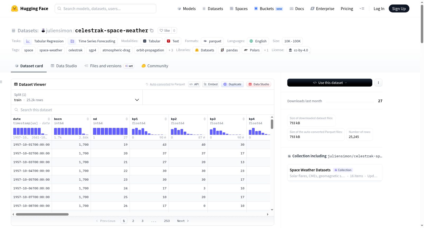Click the Duplicate button
Image resolution: width=424 pixels, height=228 pixels.
[232, 84]
